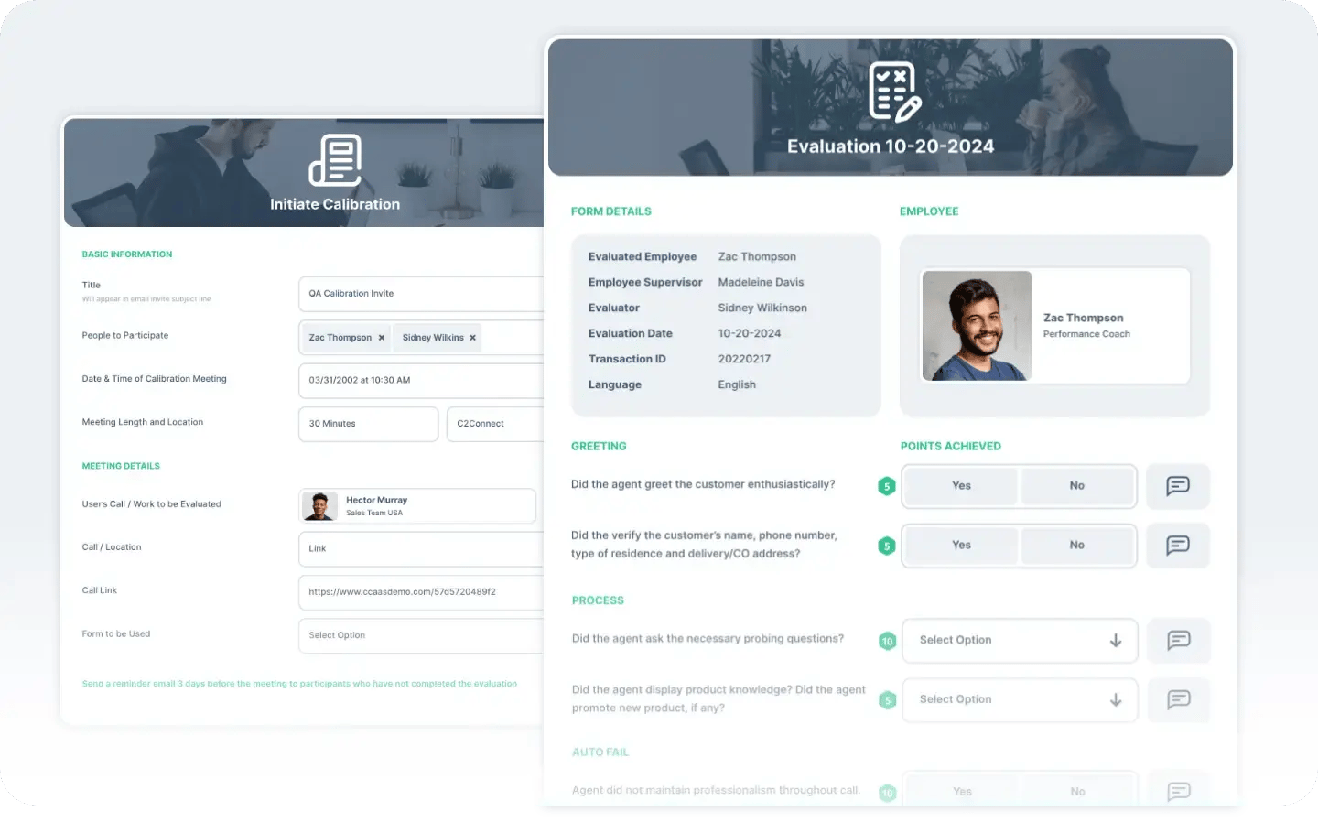Click the Evaluated Employee value Zac Thompson
Screen dimensions: 1318x822
[x=757, y=257]
